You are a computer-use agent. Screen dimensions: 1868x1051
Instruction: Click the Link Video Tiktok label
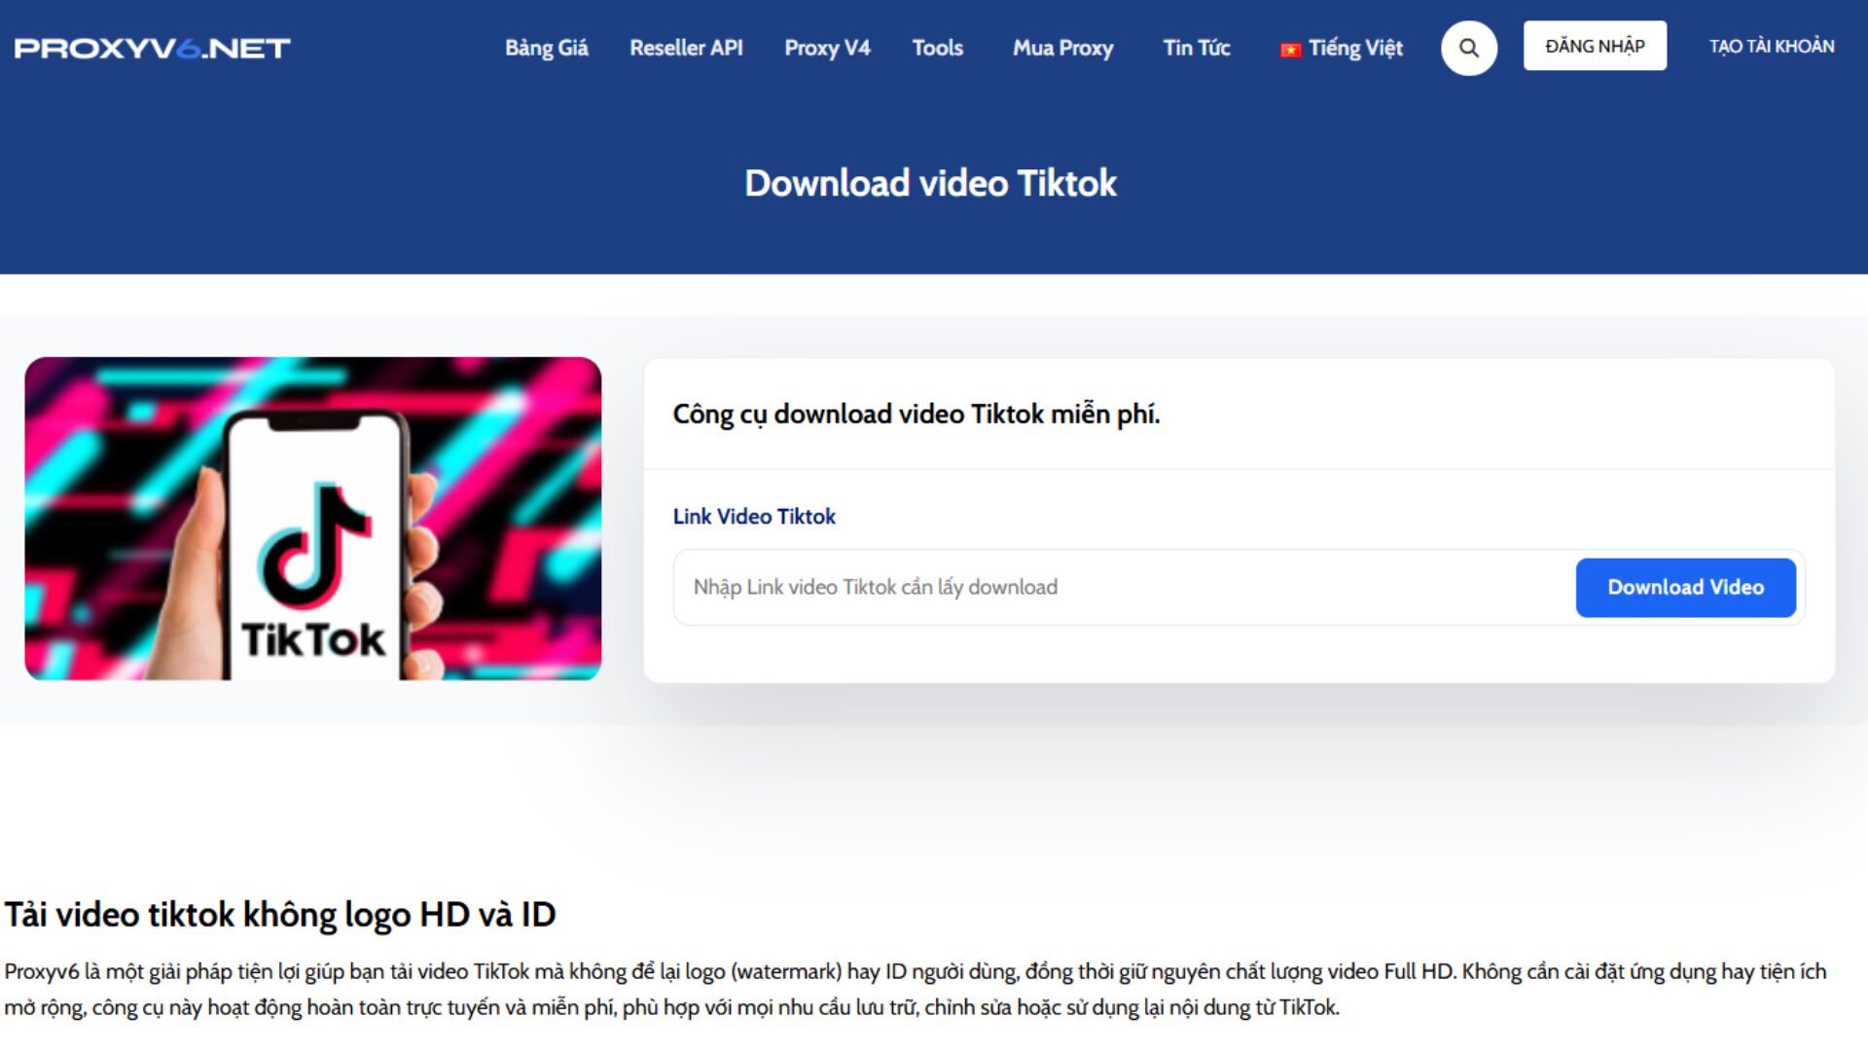tap(754, 516)
